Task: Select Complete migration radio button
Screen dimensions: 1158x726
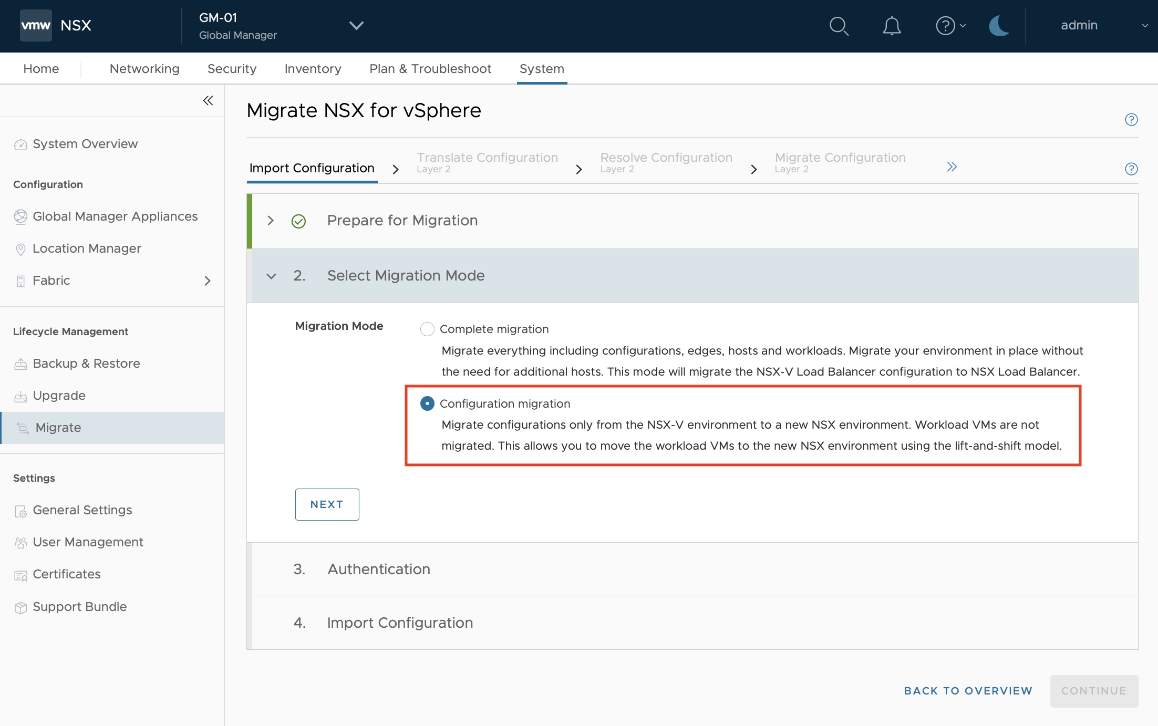Action: pos(427,329)
